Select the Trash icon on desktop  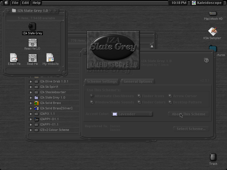[213, 157]
